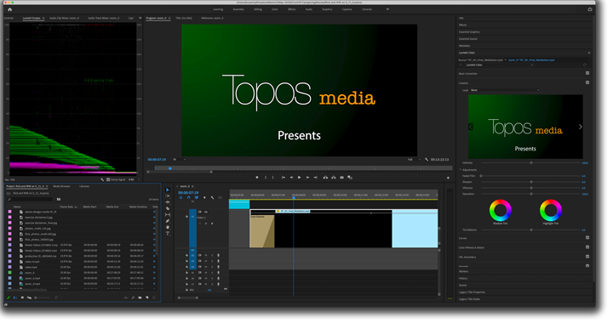Show previous Look preset arrow
The width and height of the screenshot is (613, 323).
click(471, 127)
